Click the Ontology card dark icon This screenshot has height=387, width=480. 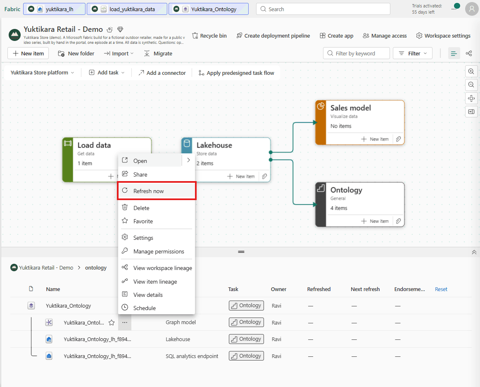click(321, 188)
